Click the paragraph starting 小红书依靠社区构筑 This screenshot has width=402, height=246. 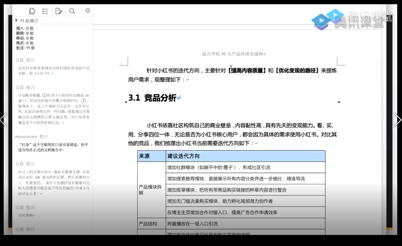[x=232, y=134]
